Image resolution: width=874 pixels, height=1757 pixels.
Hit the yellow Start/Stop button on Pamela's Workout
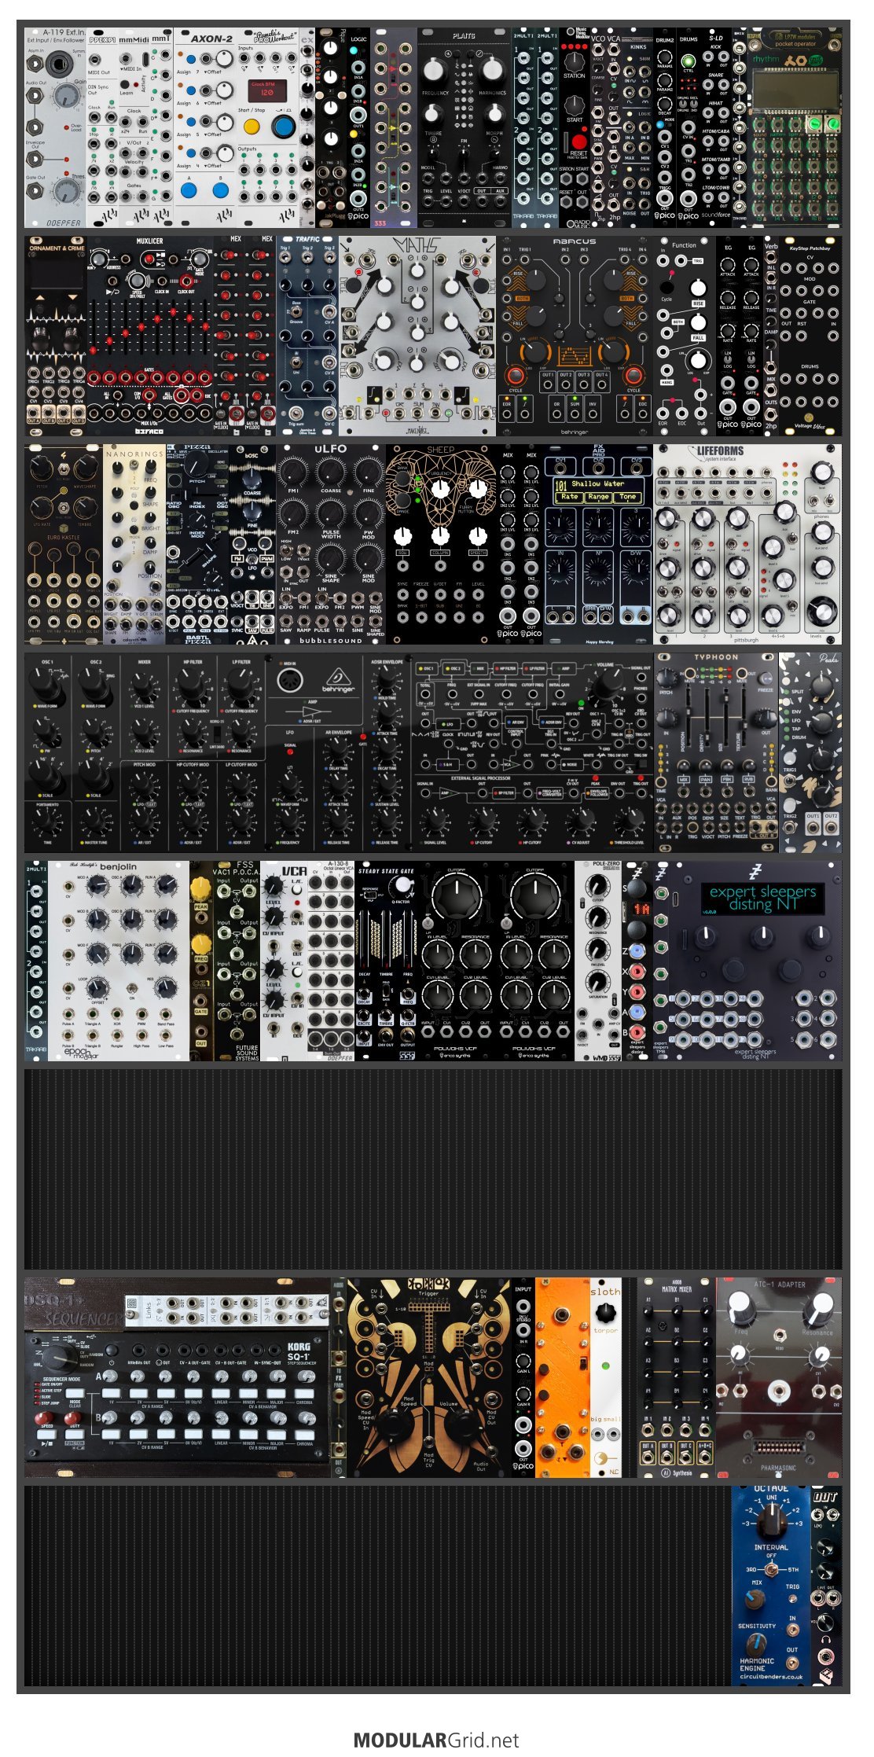252,126
